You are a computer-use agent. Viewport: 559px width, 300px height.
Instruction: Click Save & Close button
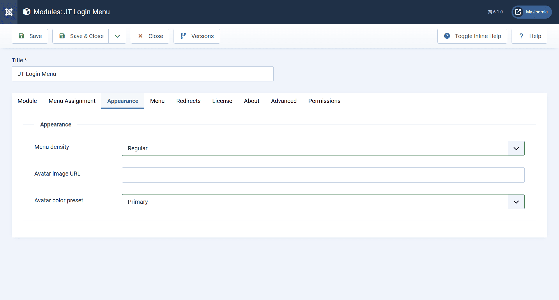[x=81, y=36]
